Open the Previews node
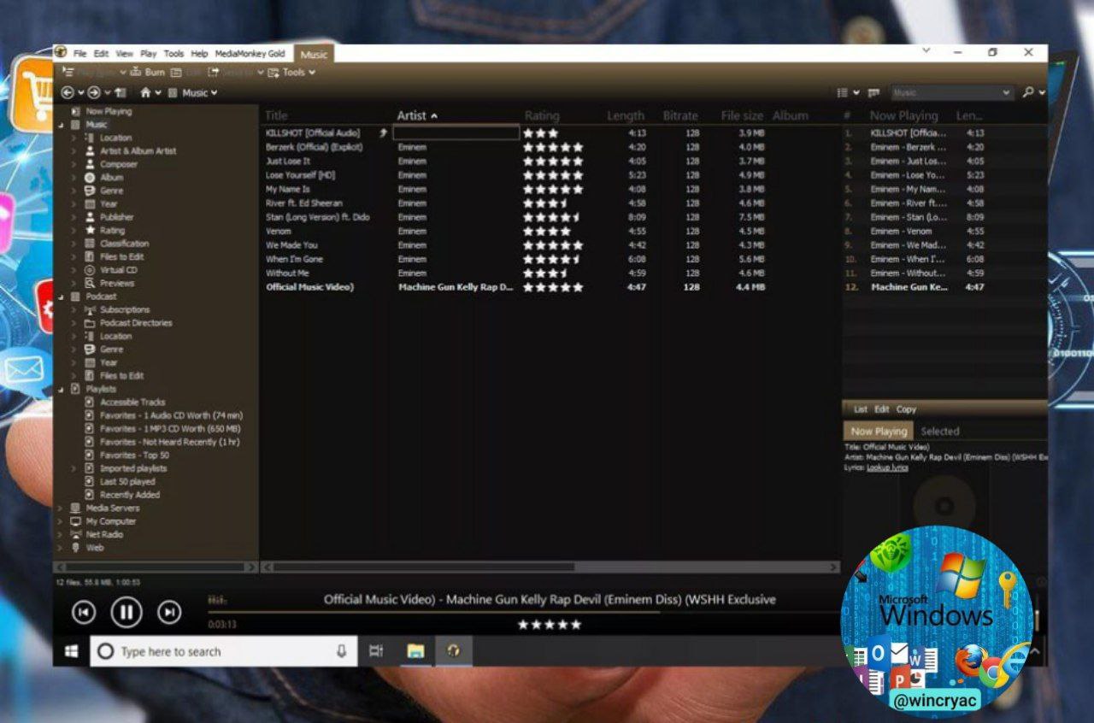The width and height of the screenshot is (1094, 723). [x=116, y=283]
